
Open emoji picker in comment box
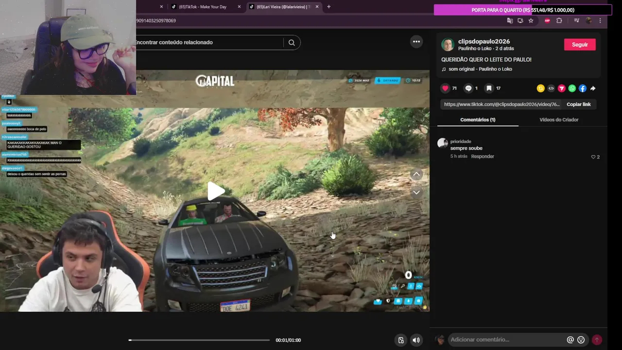(581, 340)
